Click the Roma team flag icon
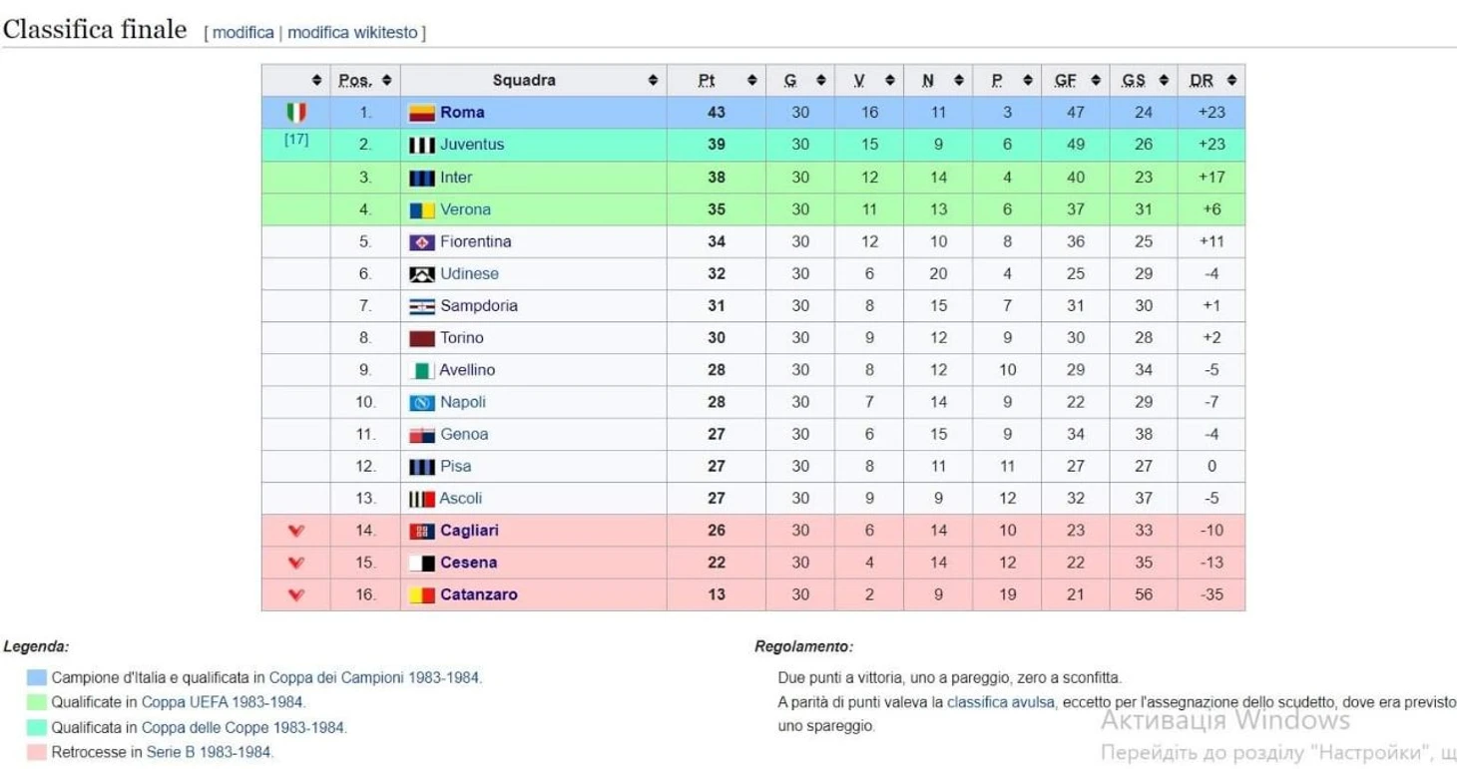 click(x=422, y=113)
